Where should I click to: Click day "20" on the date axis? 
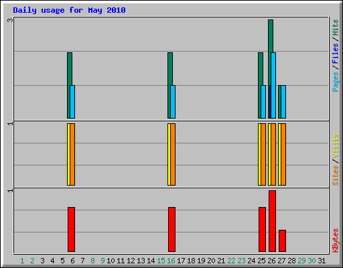211,261
